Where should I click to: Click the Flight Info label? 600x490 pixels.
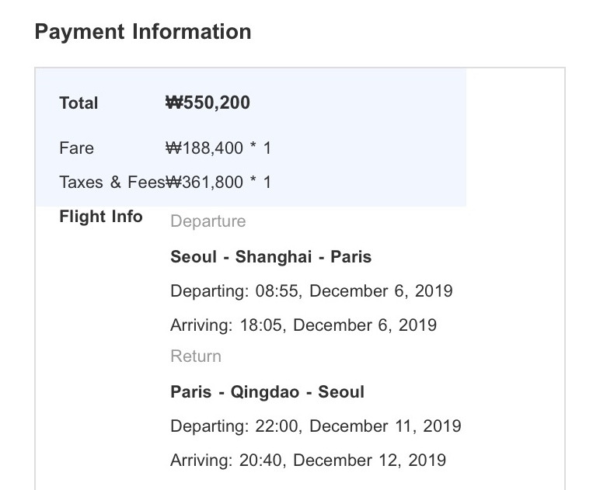click(x=101, y=217)
